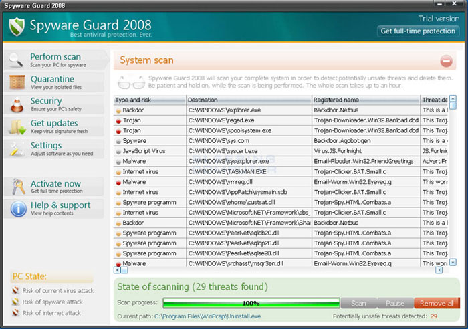The height and width of the screenshot is (329, 468).
Task: Select C:\WINDOWS\PeerNet\sqlse20.dll cell
Action: pyautogui.click(x=249, y=253)
